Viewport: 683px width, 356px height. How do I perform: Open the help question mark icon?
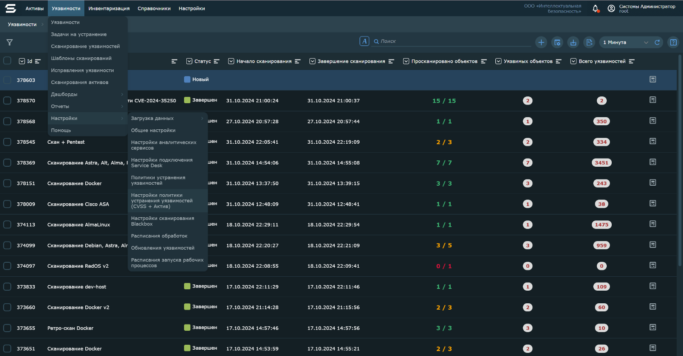tap(673, 42)
